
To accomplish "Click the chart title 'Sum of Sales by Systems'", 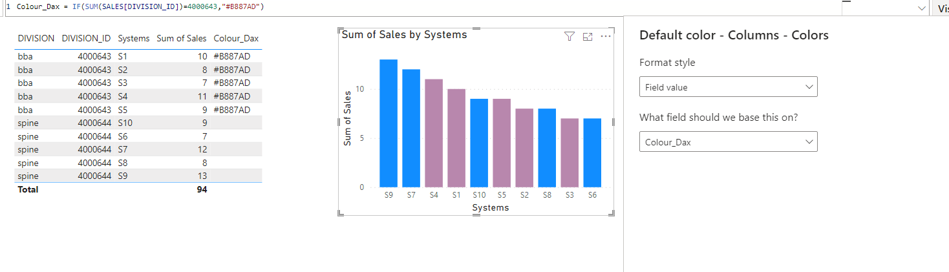I will tap(404, 35).
